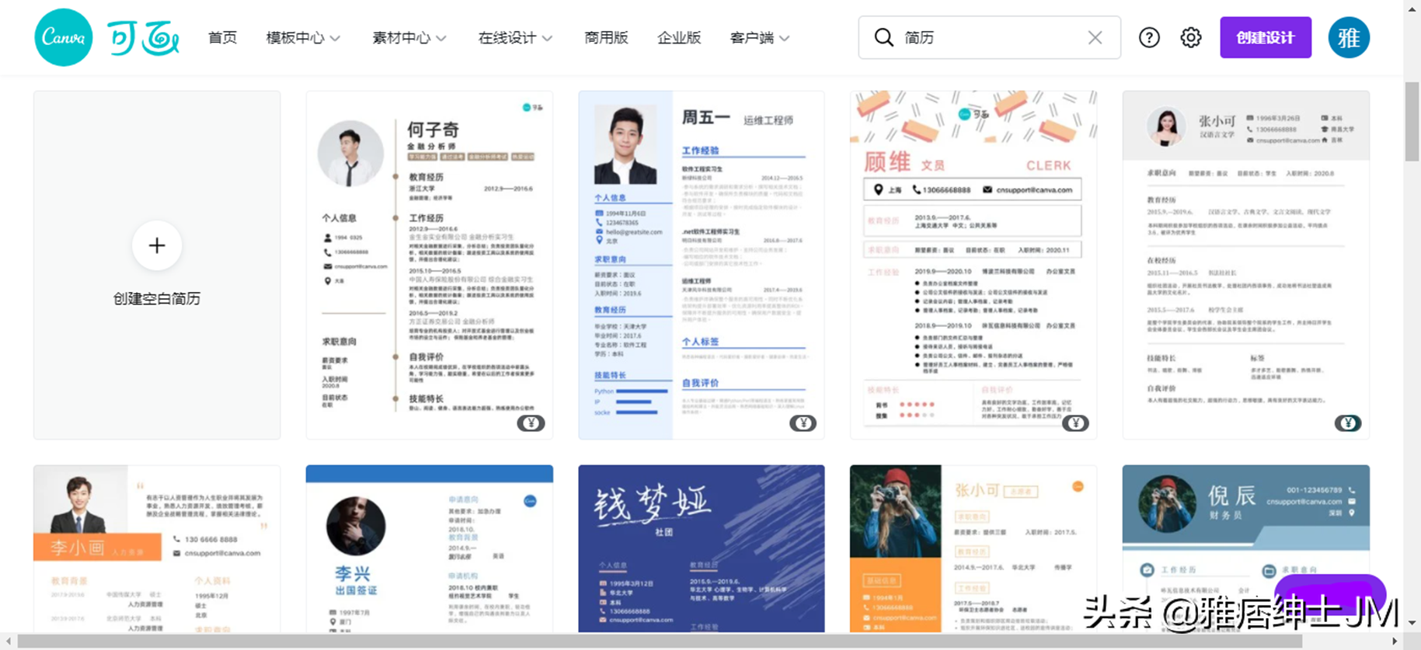1421x650 pixels.
Task: Click the plus icon for blank resume
Action: tap(157, 245)
